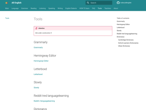Viewport: 146px width, 110px height.
Task: Open the Reddit r/languagelearning link
Action: point(44,101)
